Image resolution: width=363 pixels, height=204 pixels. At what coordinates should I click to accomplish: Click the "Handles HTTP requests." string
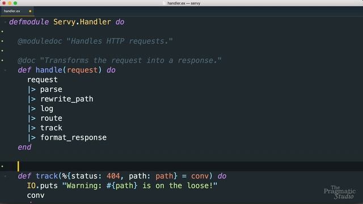(120, 41)
